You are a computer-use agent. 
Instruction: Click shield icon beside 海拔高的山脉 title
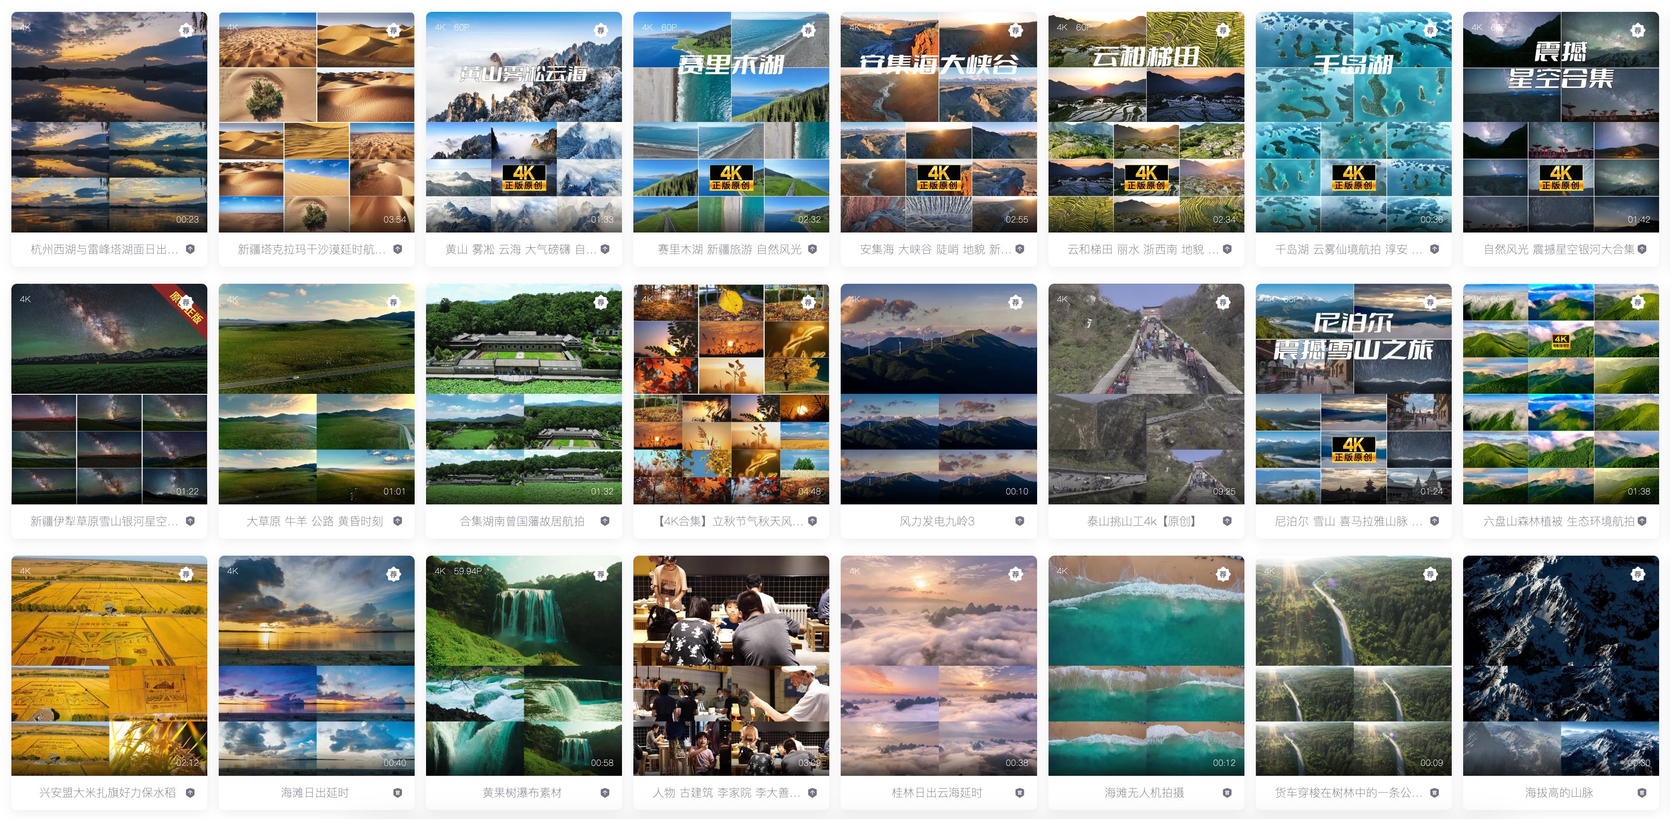(1642, 792)
